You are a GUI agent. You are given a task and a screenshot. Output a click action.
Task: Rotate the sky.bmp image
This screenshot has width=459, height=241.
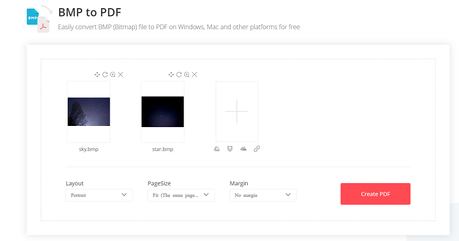point(105,74)
